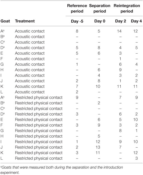Click value 10 in goat K Acoustic row

tap(98, 87)
